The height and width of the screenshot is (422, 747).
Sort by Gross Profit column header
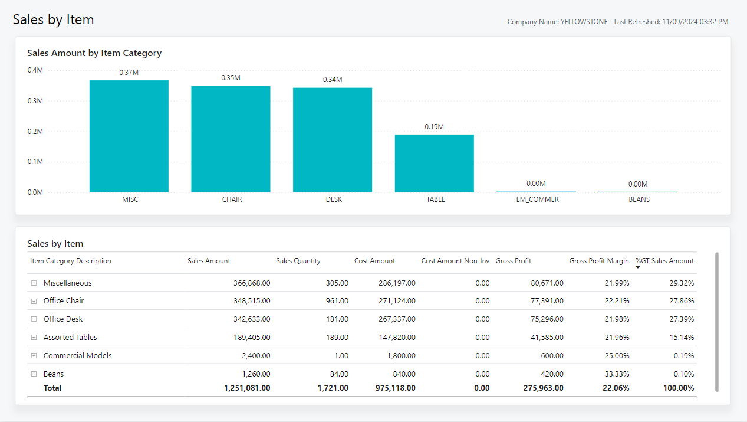pos(513,261)
